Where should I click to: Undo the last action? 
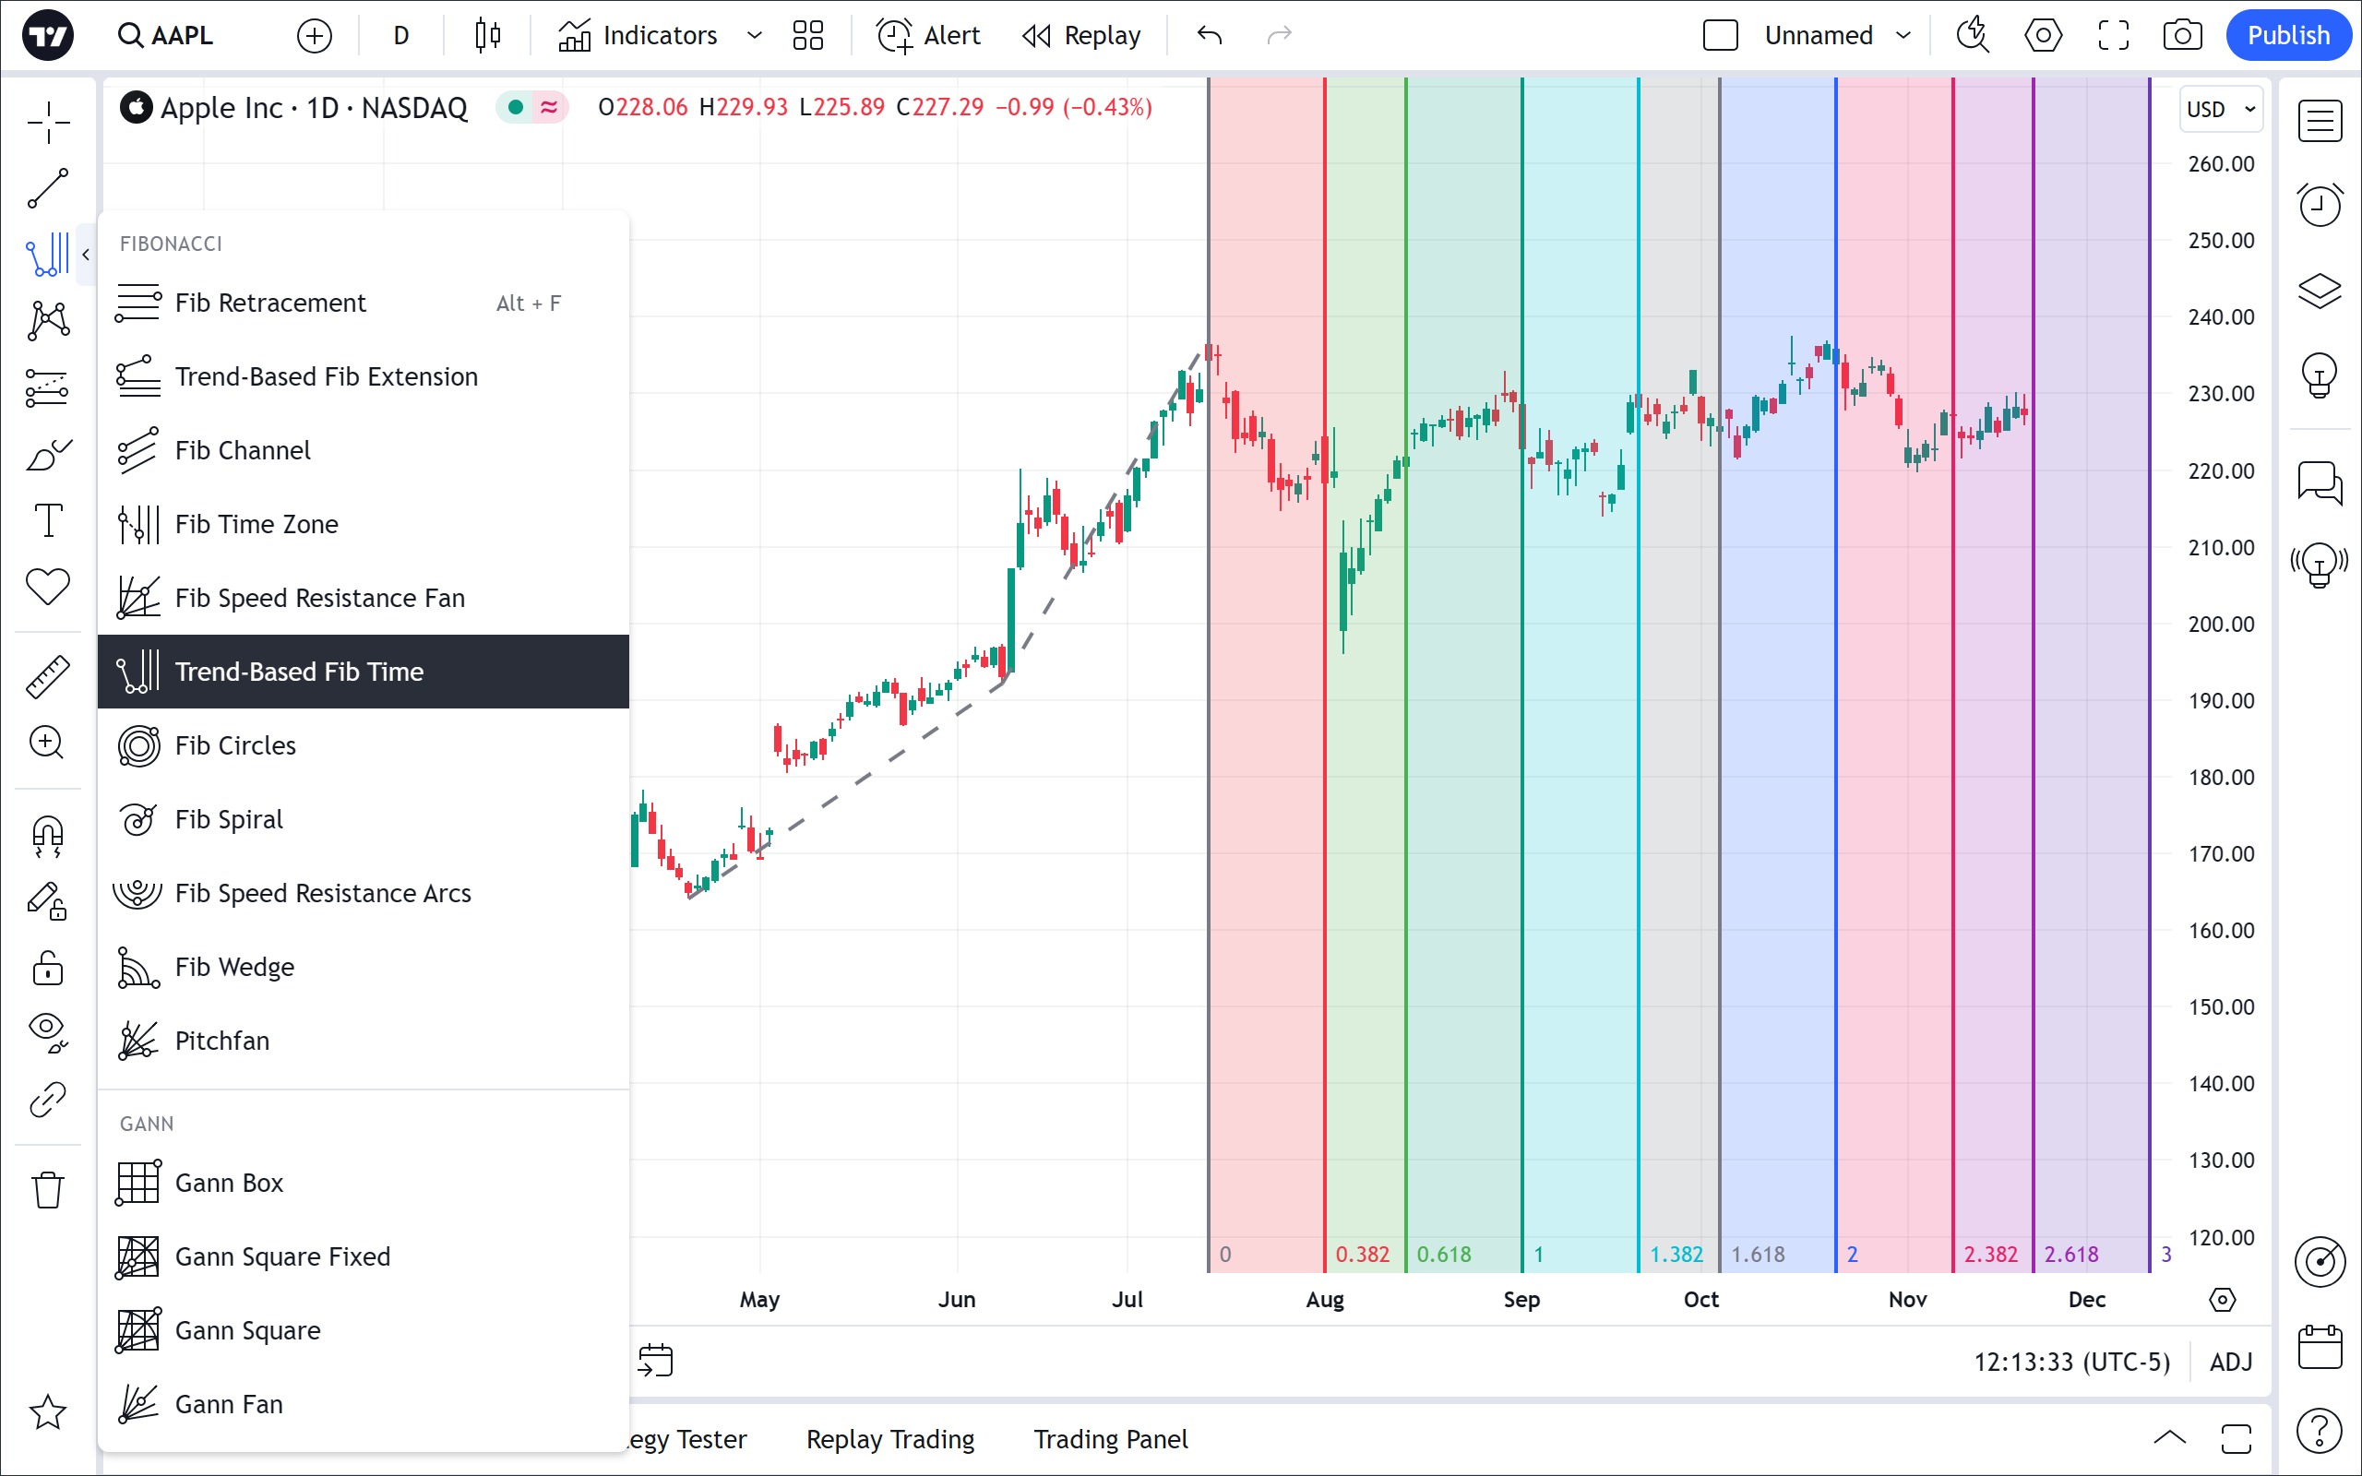[1210, 36]
